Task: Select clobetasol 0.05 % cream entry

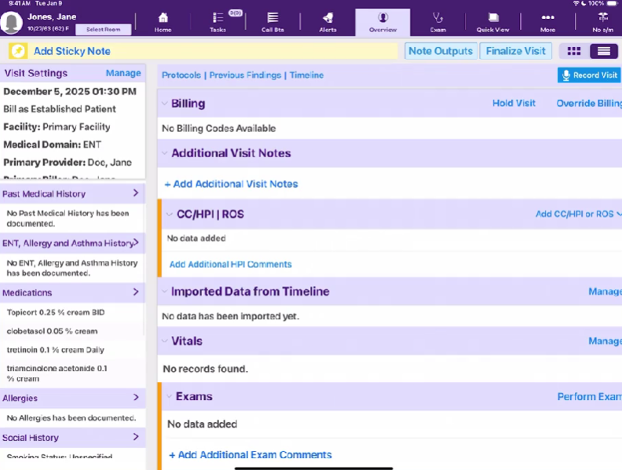Action: (52, 331)
